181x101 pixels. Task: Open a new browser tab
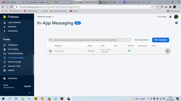point(149,2)
